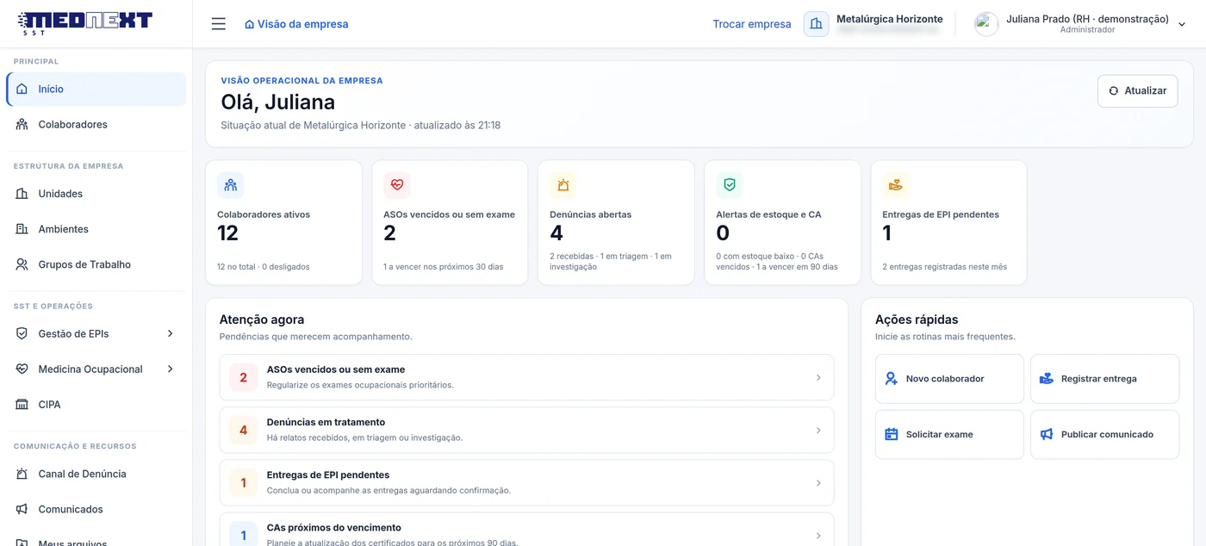Image resolution: width=1206 pixels, height=546 pixels.
Task: Click the Grupos de Trabalho icon
Action: point(22,264)
